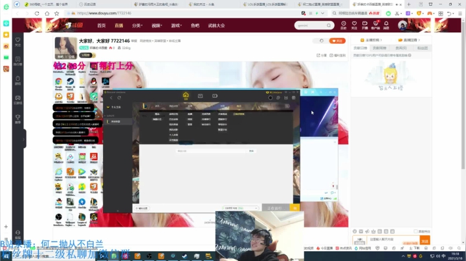Open the 直播回看 link above rank panel

[x=409, y=40]
